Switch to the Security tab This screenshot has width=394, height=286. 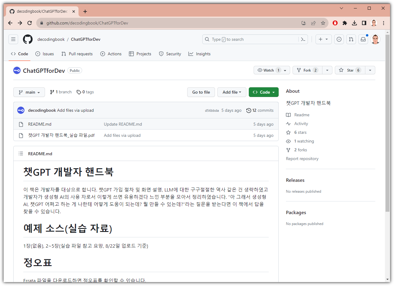(170, 54)
